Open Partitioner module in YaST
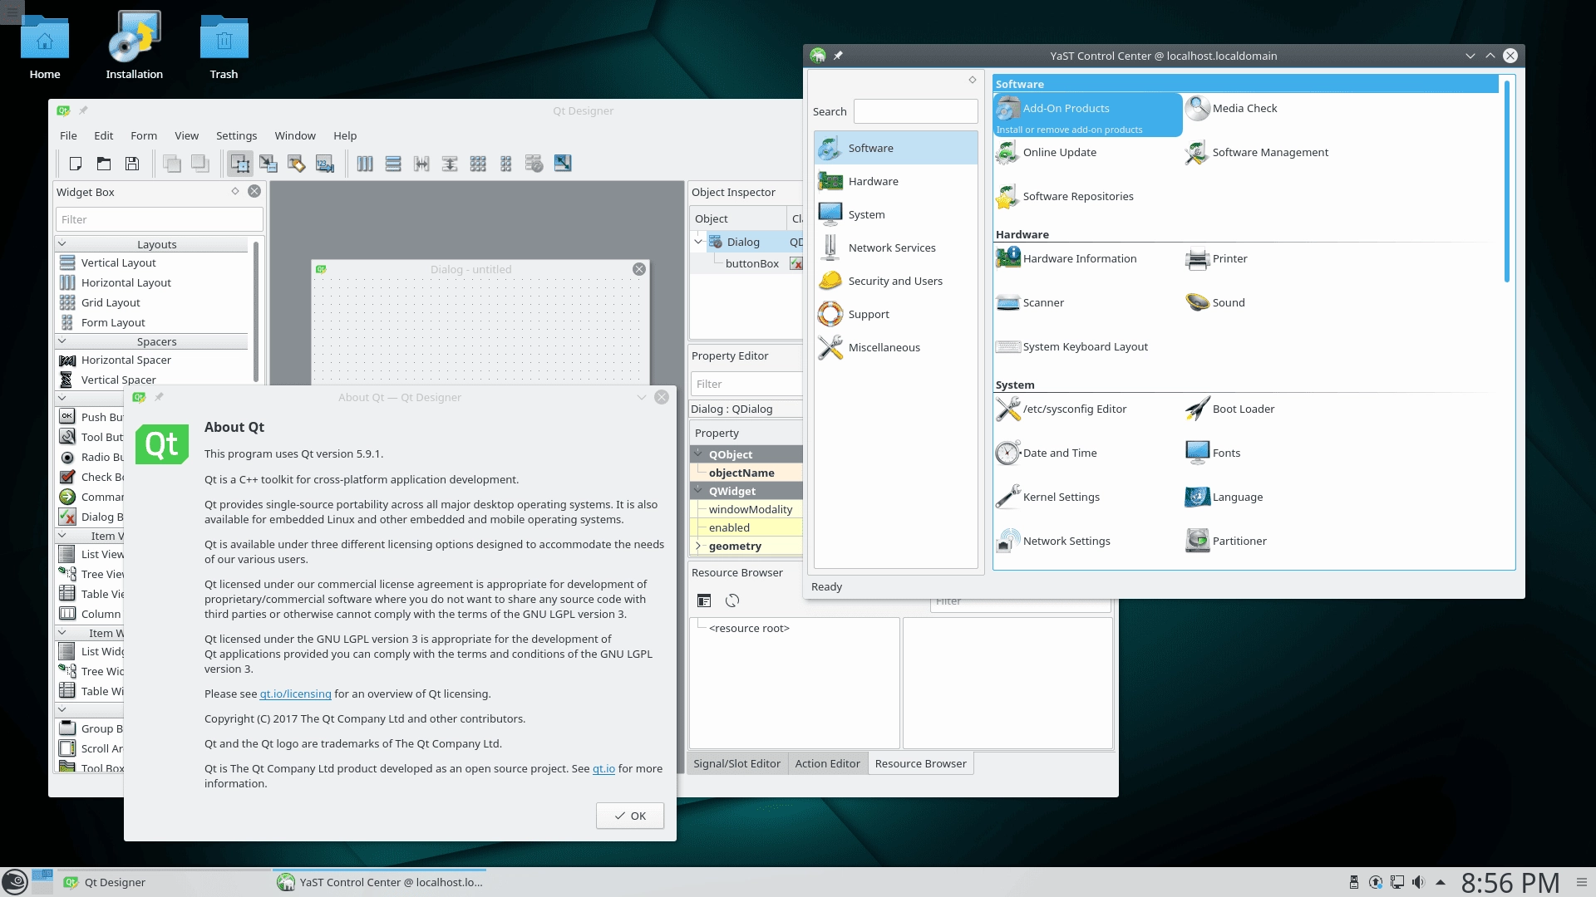Screen dimensions: 1596x897 (1226, 541)
